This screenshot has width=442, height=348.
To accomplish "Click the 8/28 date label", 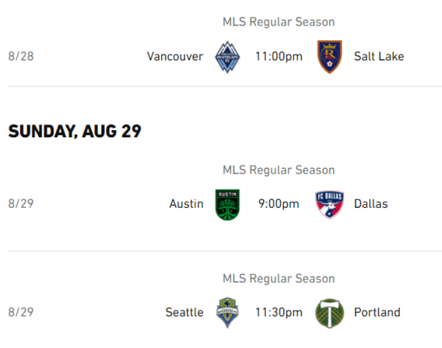I will click(21, 57).
